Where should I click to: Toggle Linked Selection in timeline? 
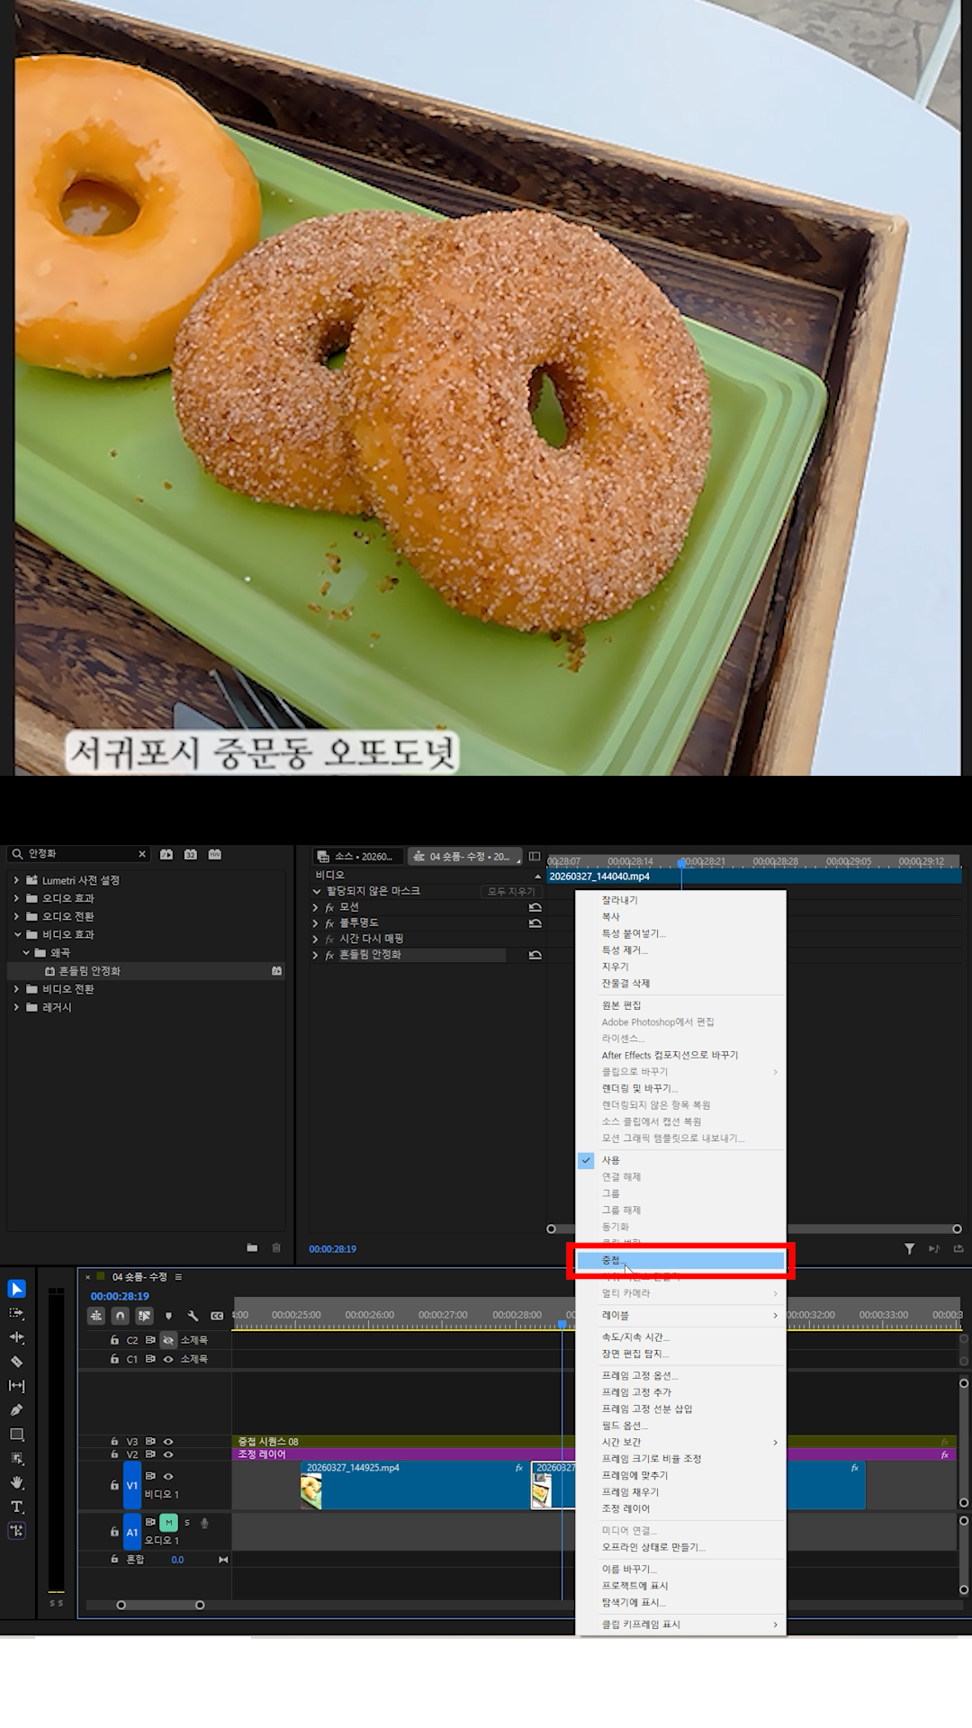point(144,1316)
